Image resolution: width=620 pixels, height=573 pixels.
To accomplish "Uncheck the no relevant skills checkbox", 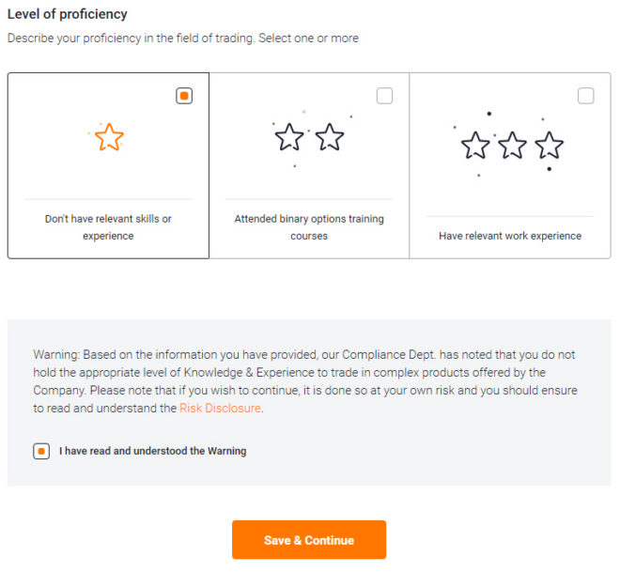I will [184, 96].
